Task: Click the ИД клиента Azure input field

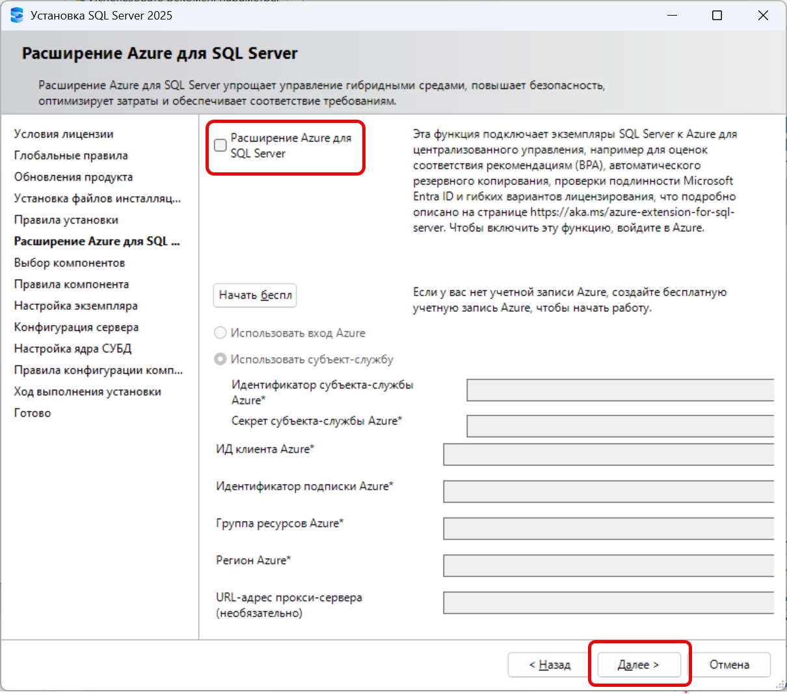Action: (609, 455)
